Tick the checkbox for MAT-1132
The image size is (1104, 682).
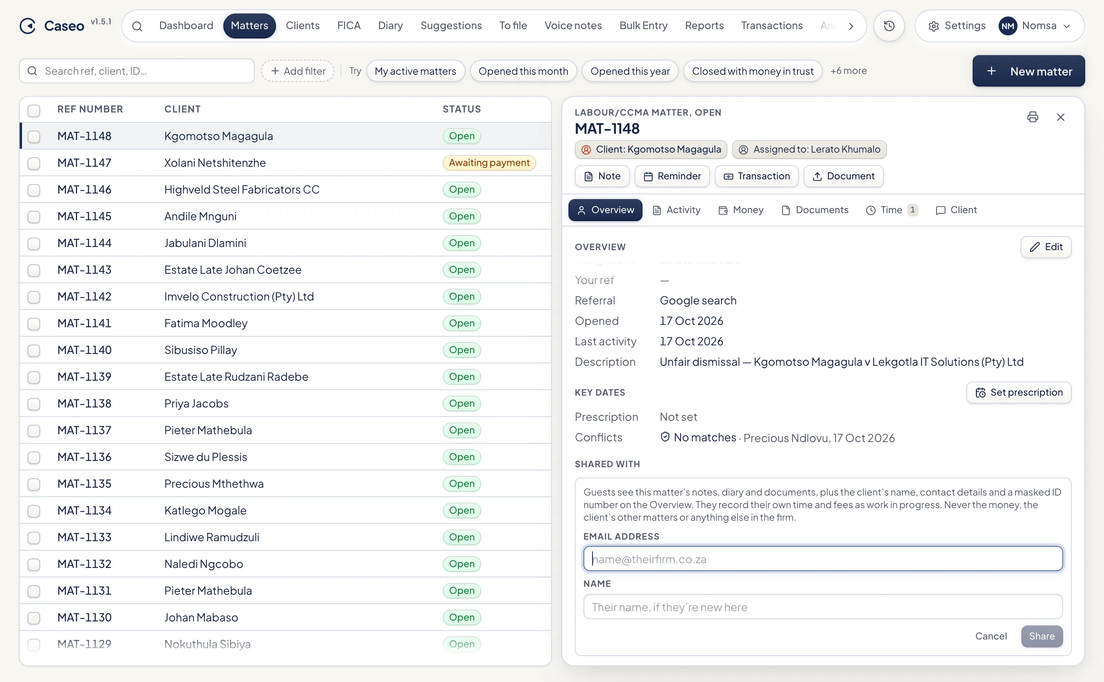coord(34,564)
